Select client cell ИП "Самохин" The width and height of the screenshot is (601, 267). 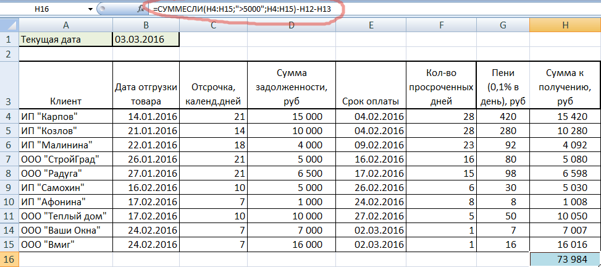pyautogui.click(x=65, y=188)
